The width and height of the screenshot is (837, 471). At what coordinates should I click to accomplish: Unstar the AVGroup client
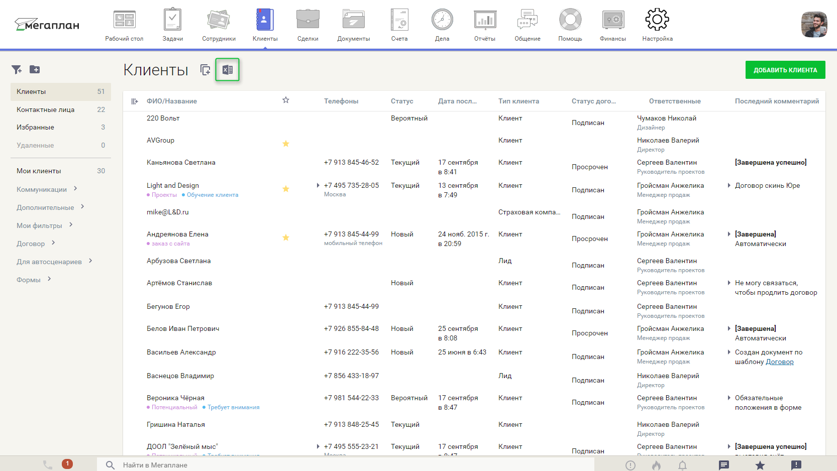(x=286, y=144)
